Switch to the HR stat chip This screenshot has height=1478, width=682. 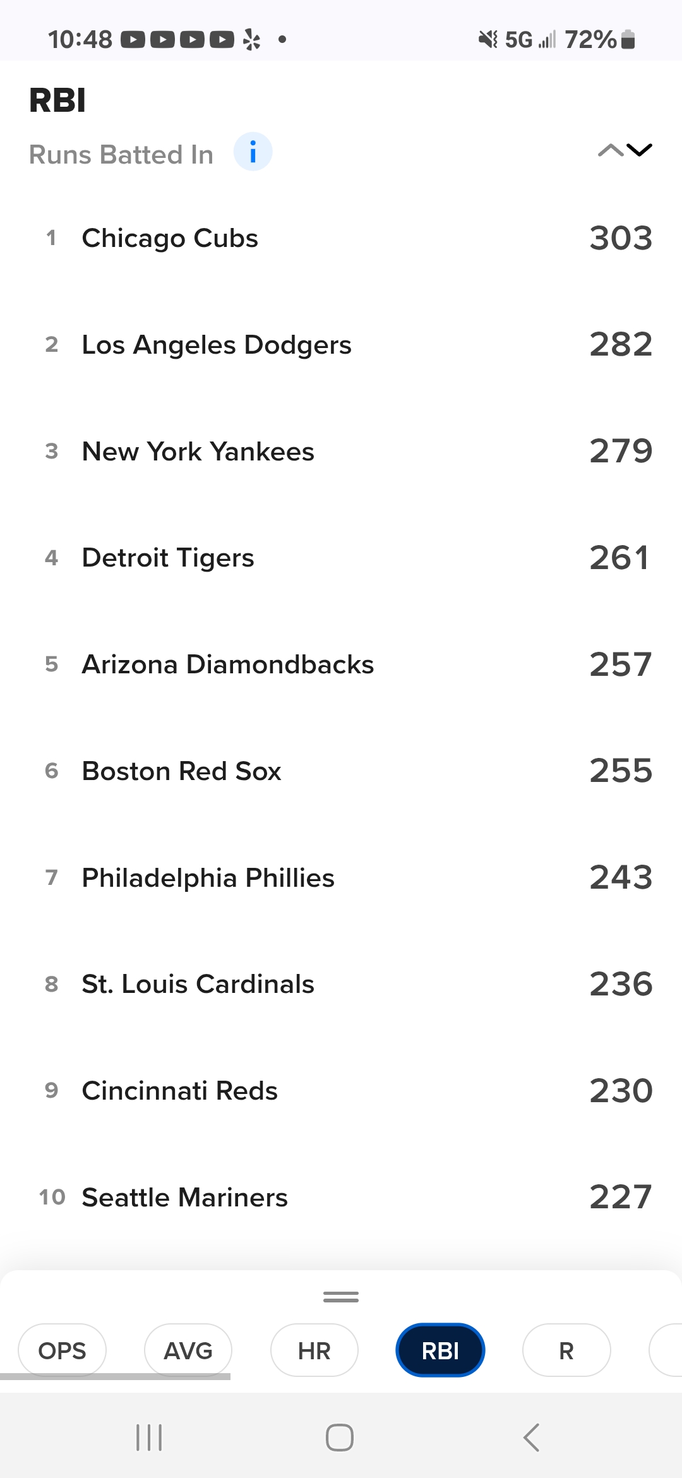pos(314,1350)
